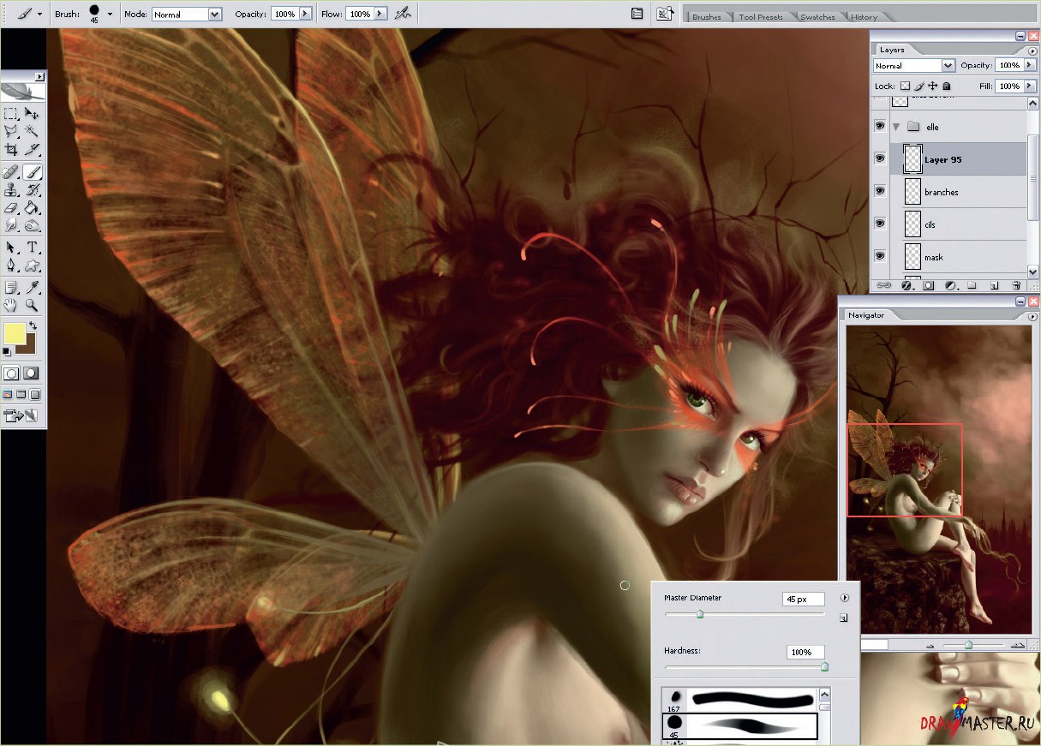Activate the Crop tool
The height and width of the screenshot is (746, 1041).
click(x=11, y=149)
